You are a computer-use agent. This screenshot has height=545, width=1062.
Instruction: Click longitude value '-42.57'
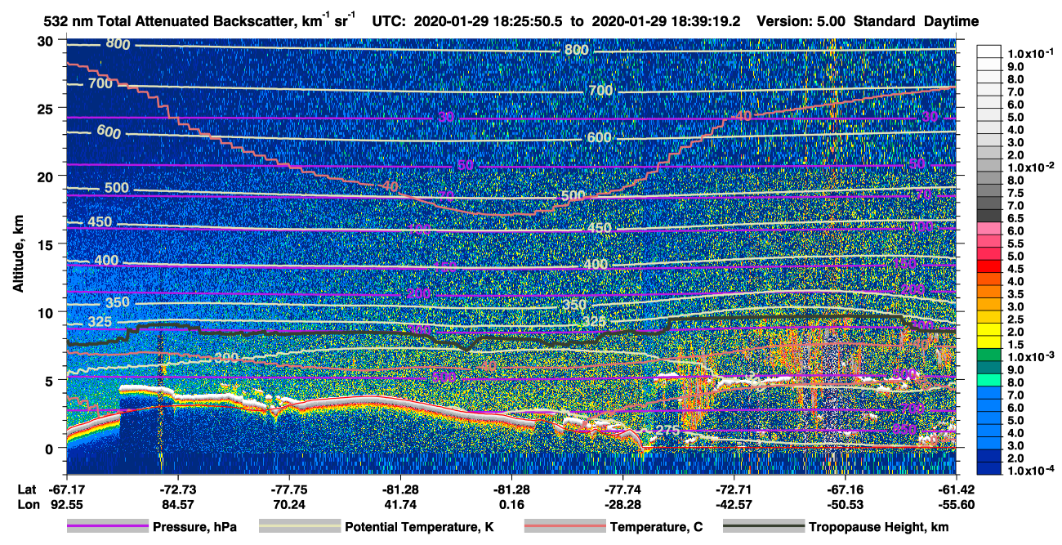(x=734, y=505)
